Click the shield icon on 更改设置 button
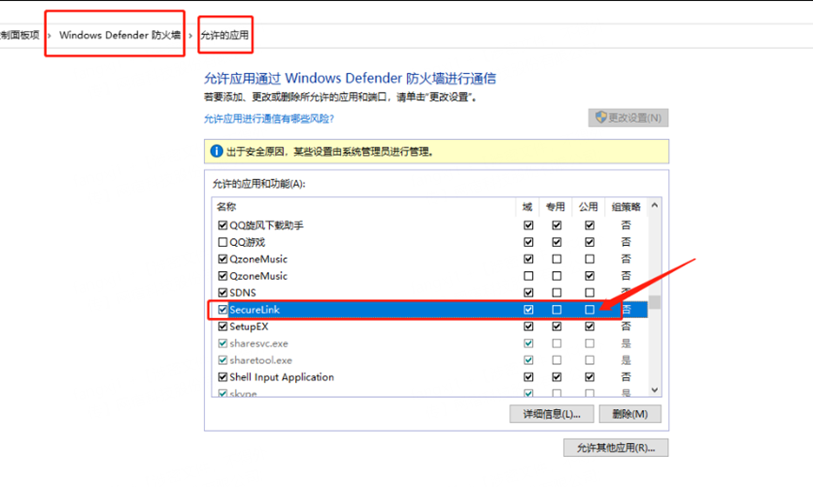 601,117
